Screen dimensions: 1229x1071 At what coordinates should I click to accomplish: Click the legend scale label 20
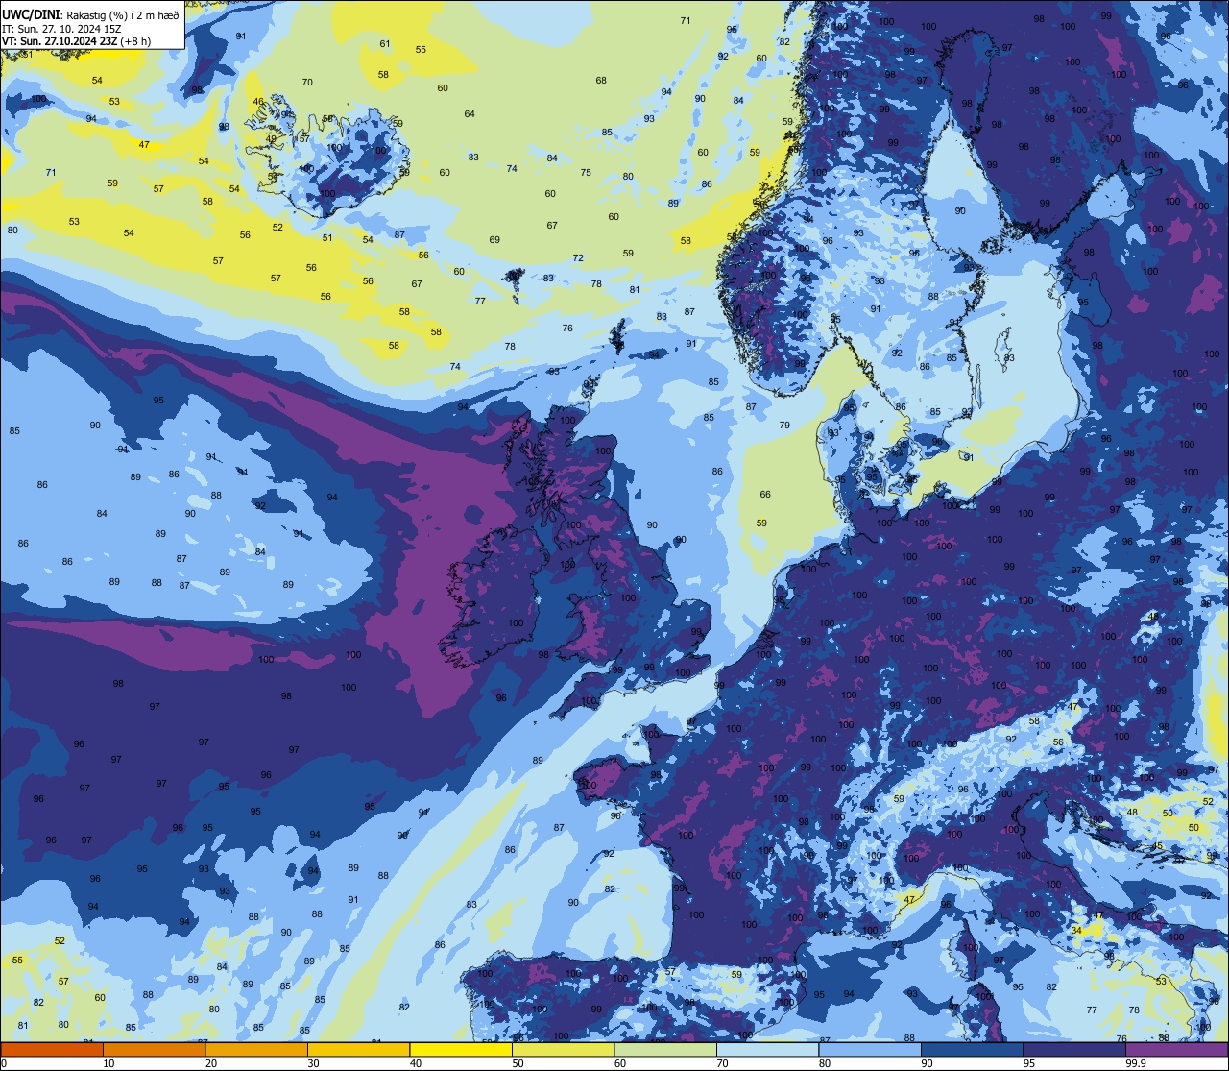coord(211,1063)
